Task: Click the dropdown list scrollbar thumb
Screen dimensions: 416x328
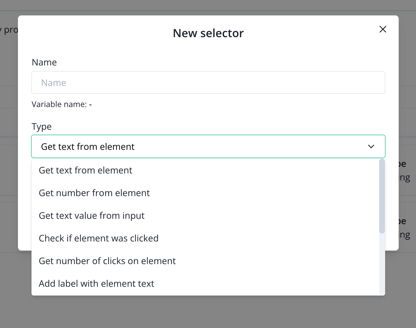Action: 382,196
